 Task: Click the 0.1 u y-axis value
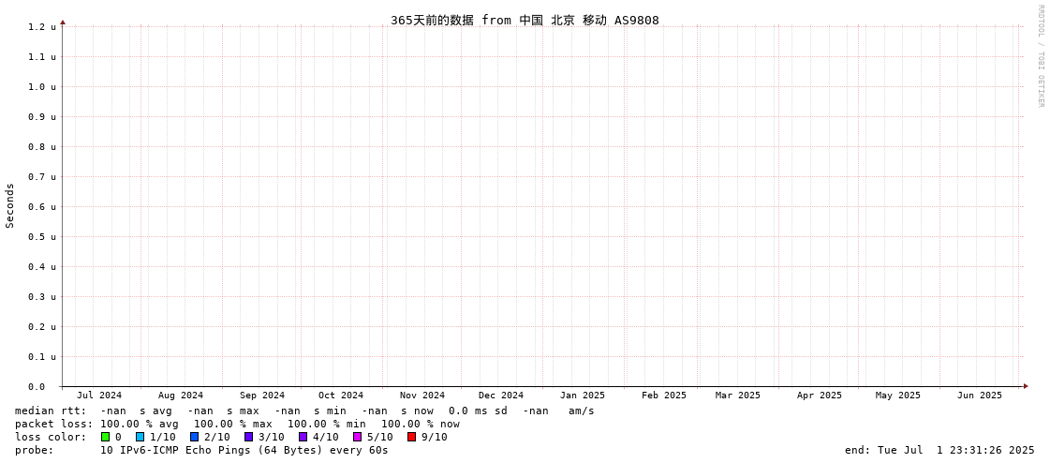coord(42,357)
